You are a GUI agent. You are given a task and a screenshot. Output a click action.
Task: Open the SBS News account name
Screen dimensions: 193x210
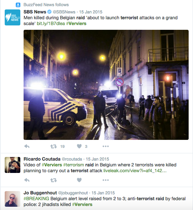pos(35,12)
